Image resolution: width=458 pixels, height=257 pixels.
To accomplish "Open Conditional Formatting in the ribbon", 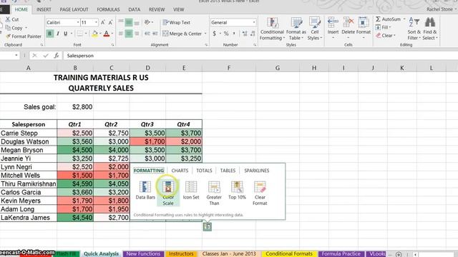I will [x=272, y=29].
